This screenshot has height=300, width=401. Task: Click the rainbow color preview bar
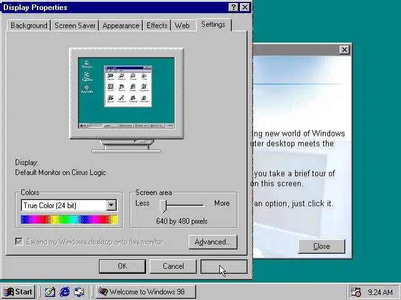(x=69, y=219)
